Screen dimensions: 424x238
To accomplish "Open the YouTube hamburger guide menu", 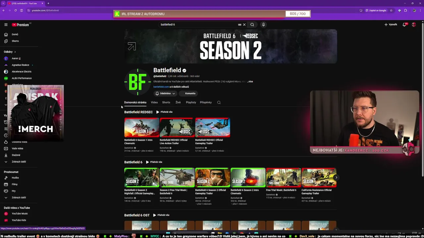I will tap(6, 24).
